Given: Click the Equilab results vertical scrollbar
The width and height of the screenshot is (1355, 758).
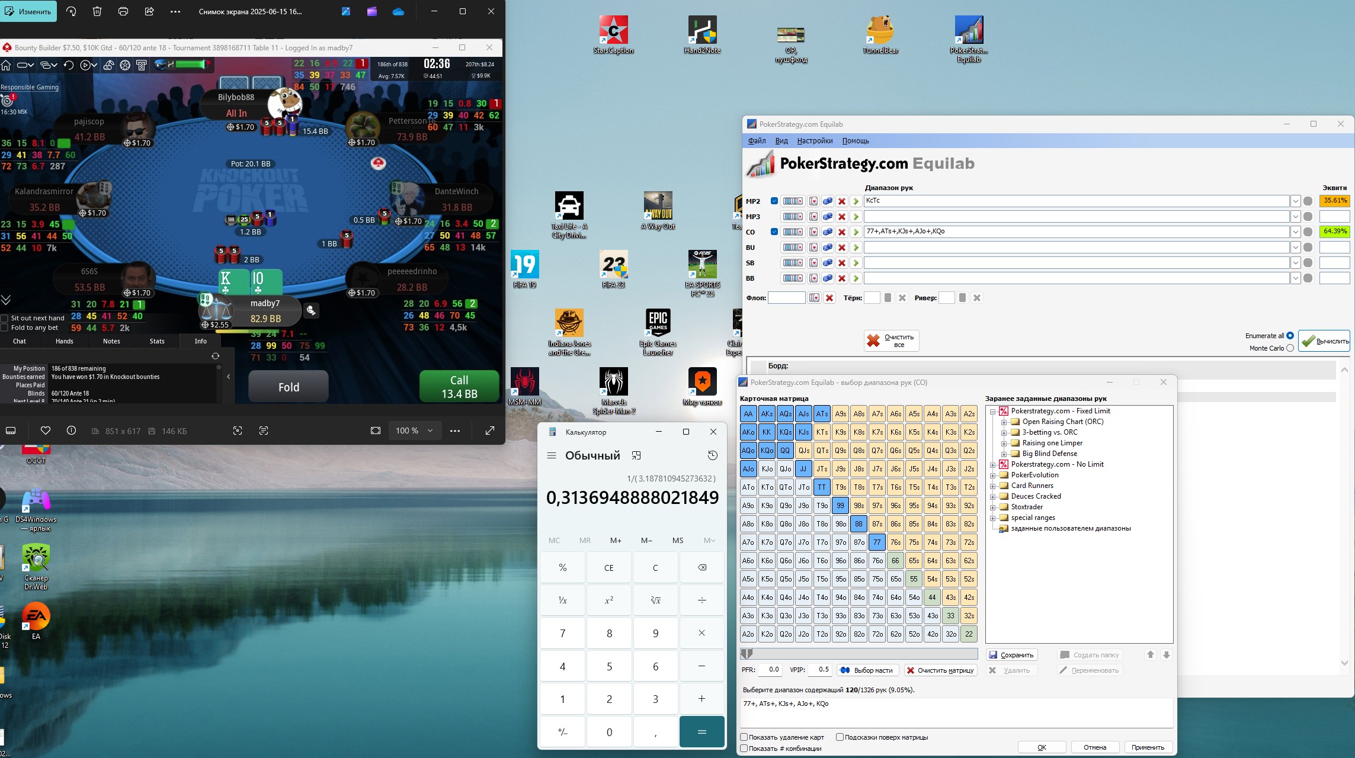Looking at the screenshot, I should [1344, 515].
